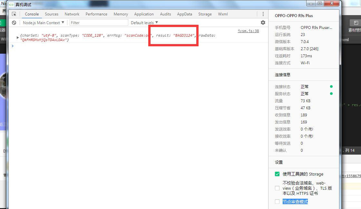Viewport: 361px width, 209px height.
Task: Open the Sources tab
Action: 52,14
